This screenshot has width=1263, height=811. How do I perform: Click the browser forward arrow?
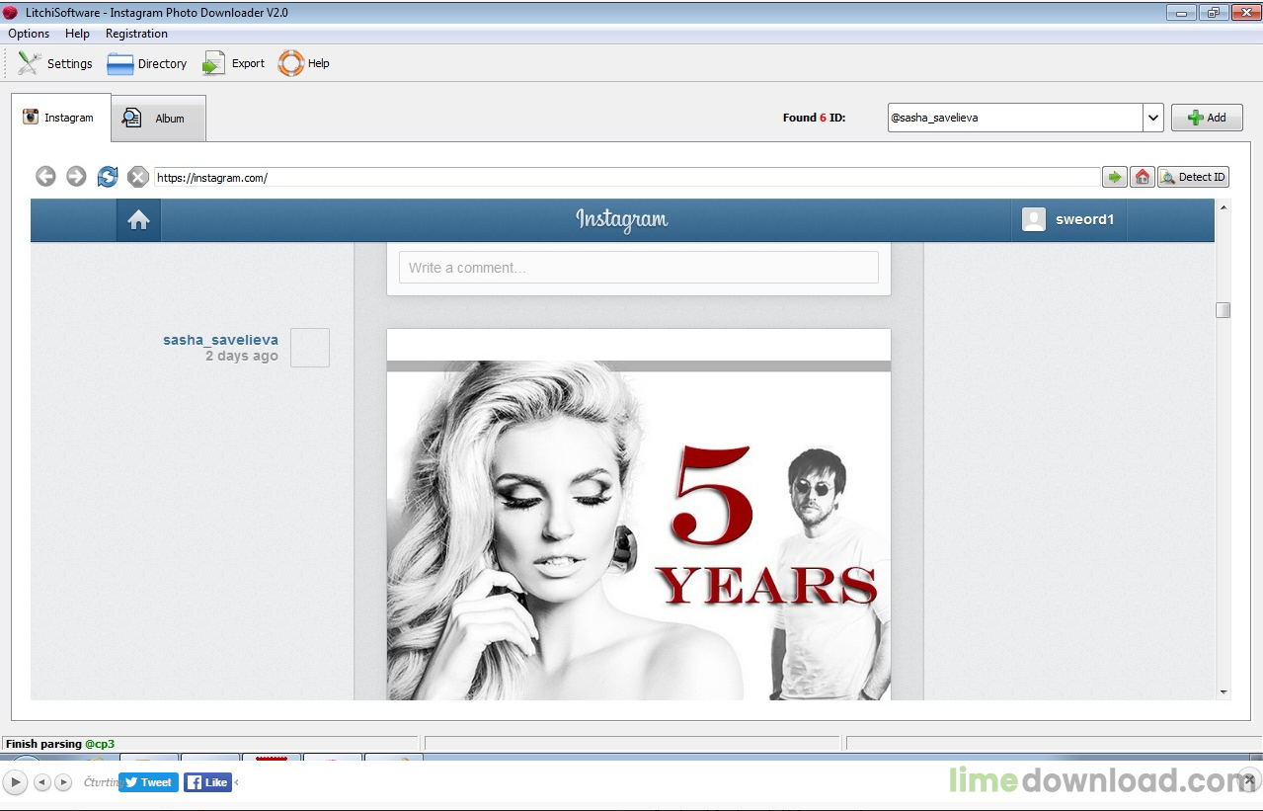pos(76,177)
